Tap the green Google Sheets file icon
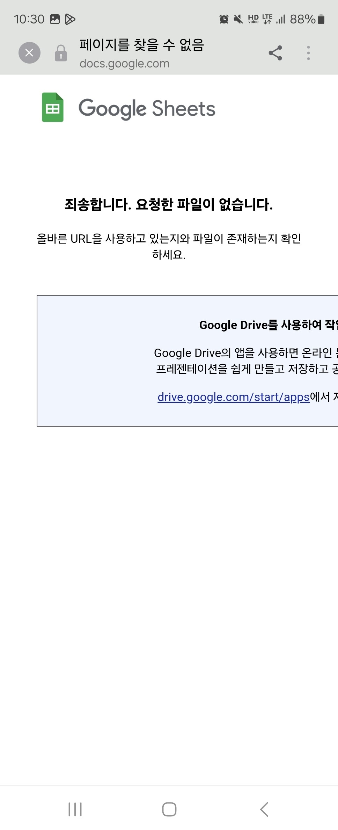This screenshot has height=830, width=338. 53,107
